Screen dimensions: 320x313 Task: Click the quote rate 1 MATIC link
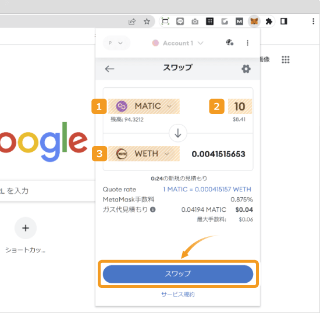click(207, 189)
